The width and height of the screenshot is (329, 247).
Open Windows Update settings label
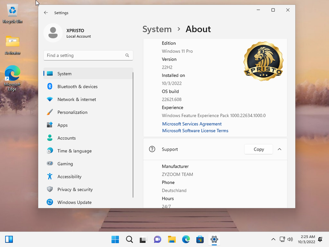(75, 202)
